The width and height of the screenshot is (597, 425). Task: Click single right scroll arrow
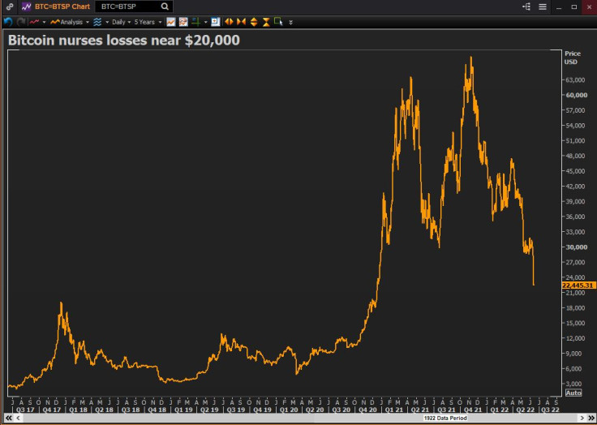coord(582,419)
